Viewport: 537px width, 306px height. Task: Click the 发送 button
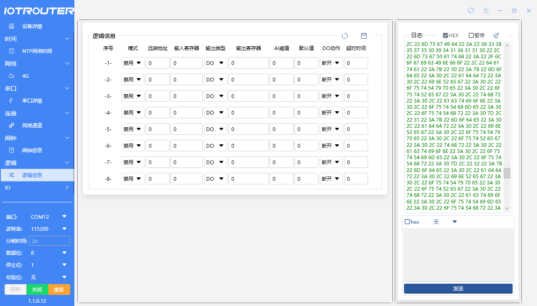point(458,289)
